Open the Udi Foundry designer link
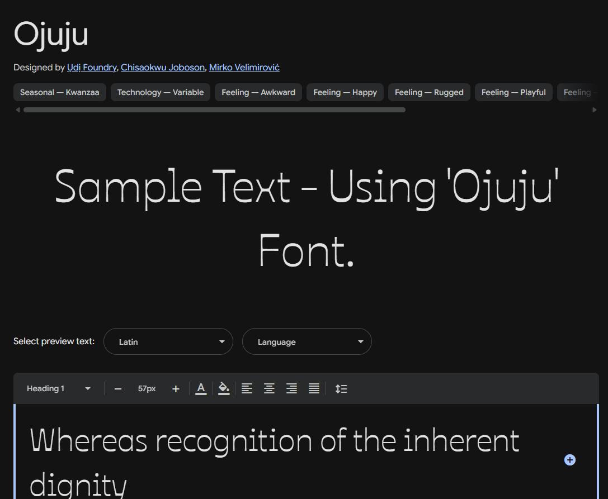This screenshot has width=608, height=499. 92,68
